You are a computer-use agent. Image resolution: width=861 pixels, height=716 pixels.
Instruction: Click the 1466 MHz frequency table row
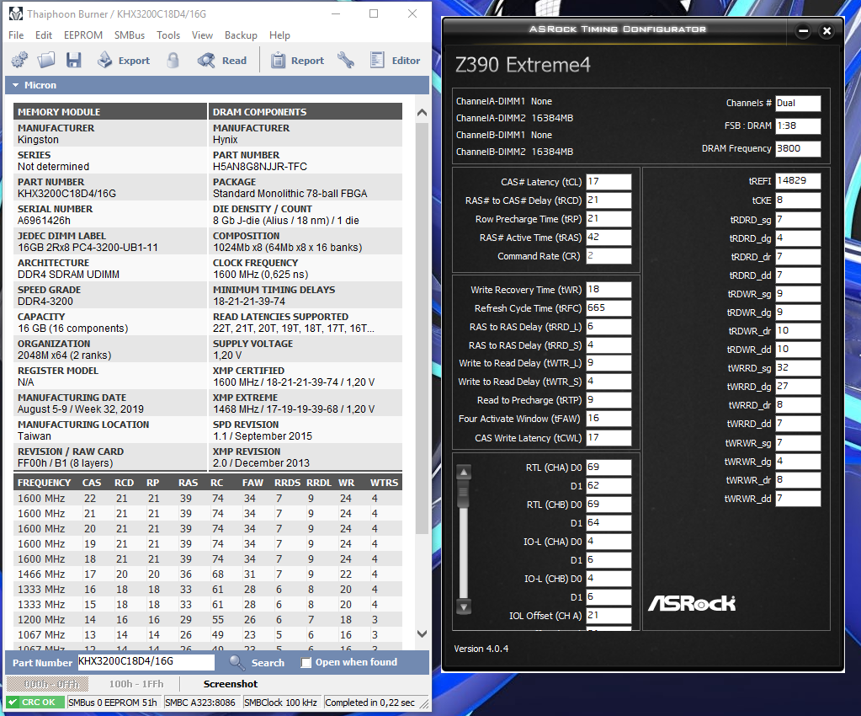208,574
